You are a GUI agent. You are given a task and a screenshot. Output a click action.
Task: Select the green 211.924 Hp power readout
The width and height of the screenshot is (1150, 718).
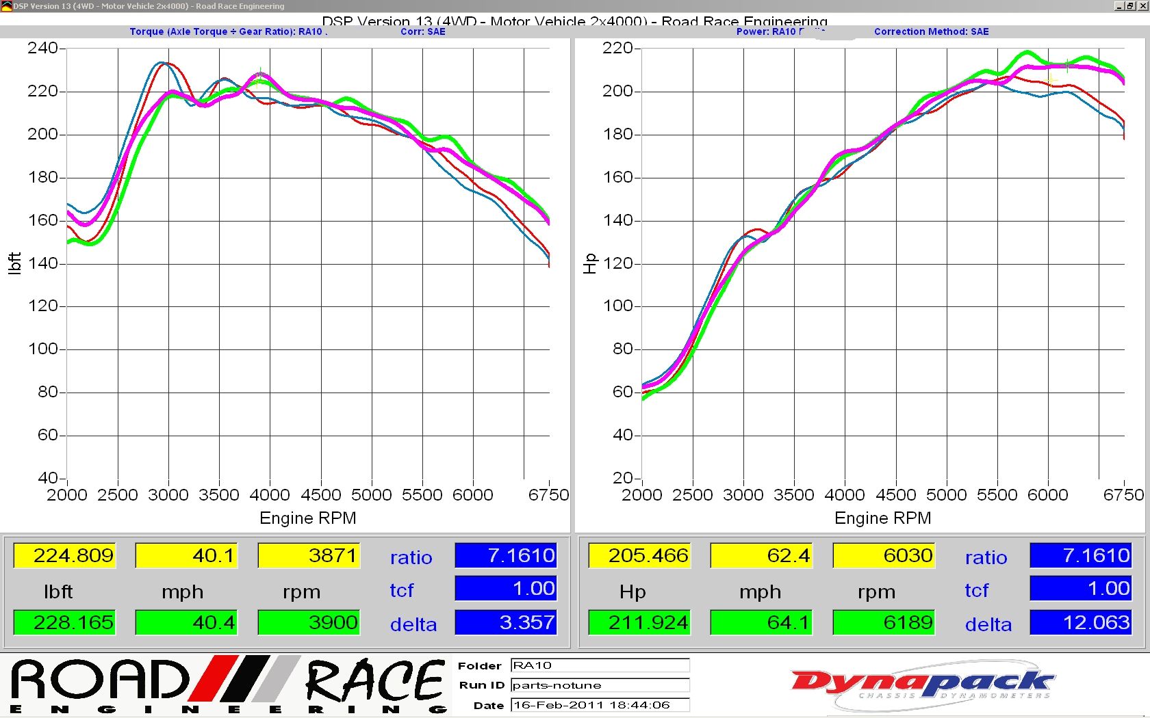(639, 622)
